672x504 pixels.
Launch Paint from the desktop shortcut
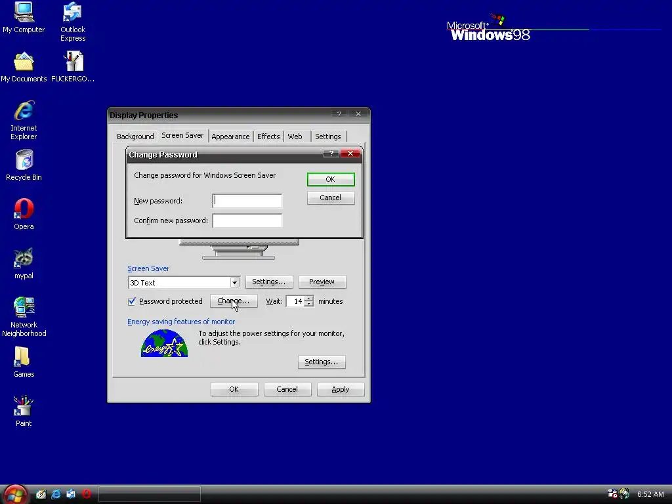[24, 411]
